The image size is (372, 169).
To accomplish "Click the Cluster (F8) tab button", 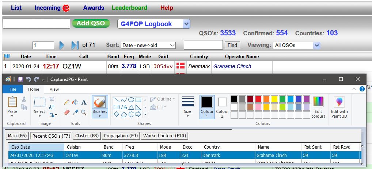I will pos(87,135).
